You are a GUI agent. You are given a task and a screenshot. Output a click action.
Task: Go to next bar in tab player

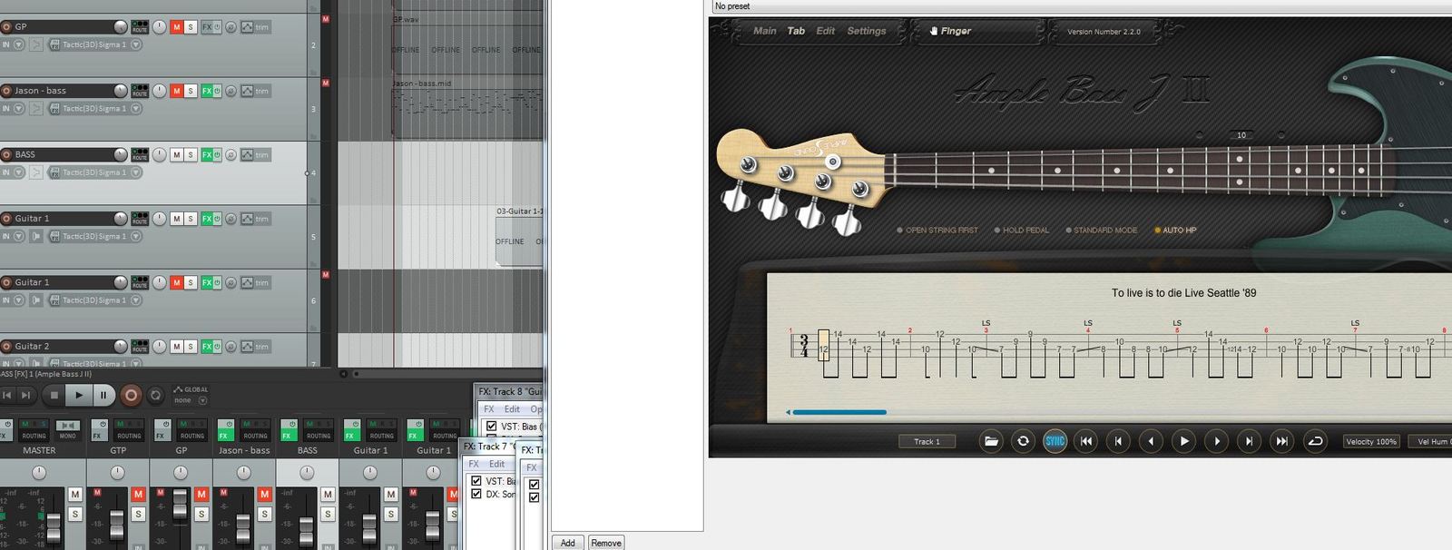tap(1249, 441)
